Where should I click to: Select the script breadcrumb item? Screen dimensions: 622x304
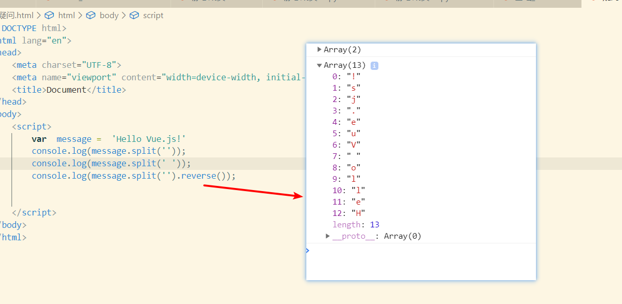coord(153,16)
